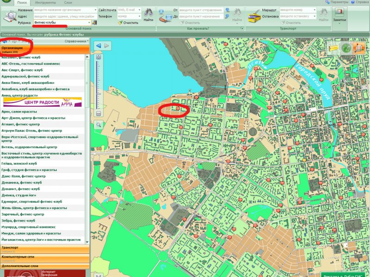Toggle the 3D cube map view
Screen dimensions: 370x277
tap(358, 48)
